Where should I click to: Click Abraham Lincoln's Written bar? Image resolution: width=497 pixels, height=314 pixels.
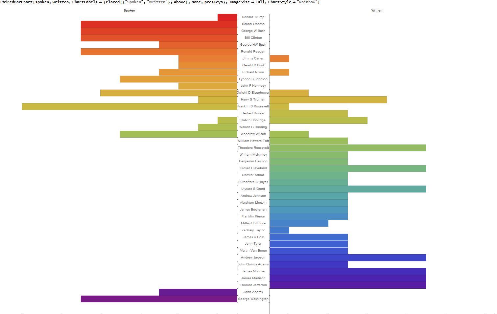(x=309, y=203)
